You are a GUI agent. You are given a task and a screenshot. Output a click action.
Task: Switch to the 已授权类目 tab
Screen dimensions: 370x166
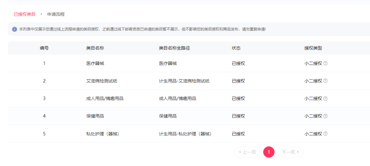[x=25, y=14]
